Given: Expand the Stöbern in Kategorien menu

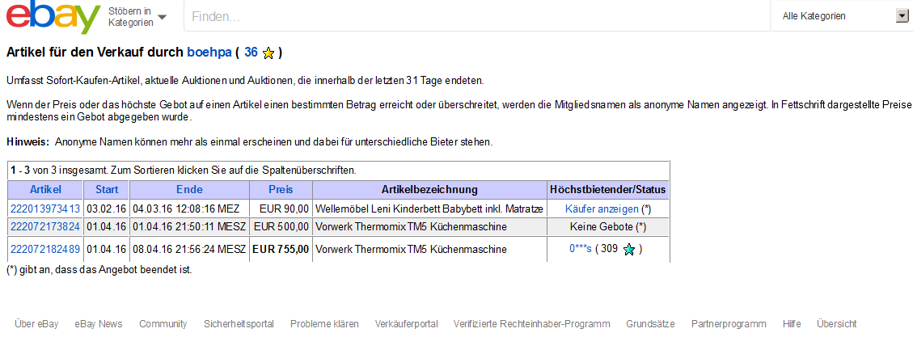Looking at the screenshot, I should click(x=137, y=17).
